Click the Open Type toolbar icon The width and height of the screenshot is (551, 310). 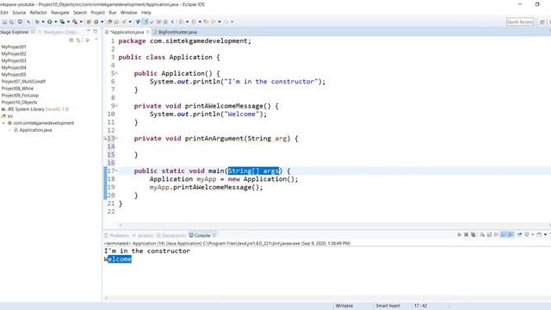pyautogui.click(x=109, y=22)
